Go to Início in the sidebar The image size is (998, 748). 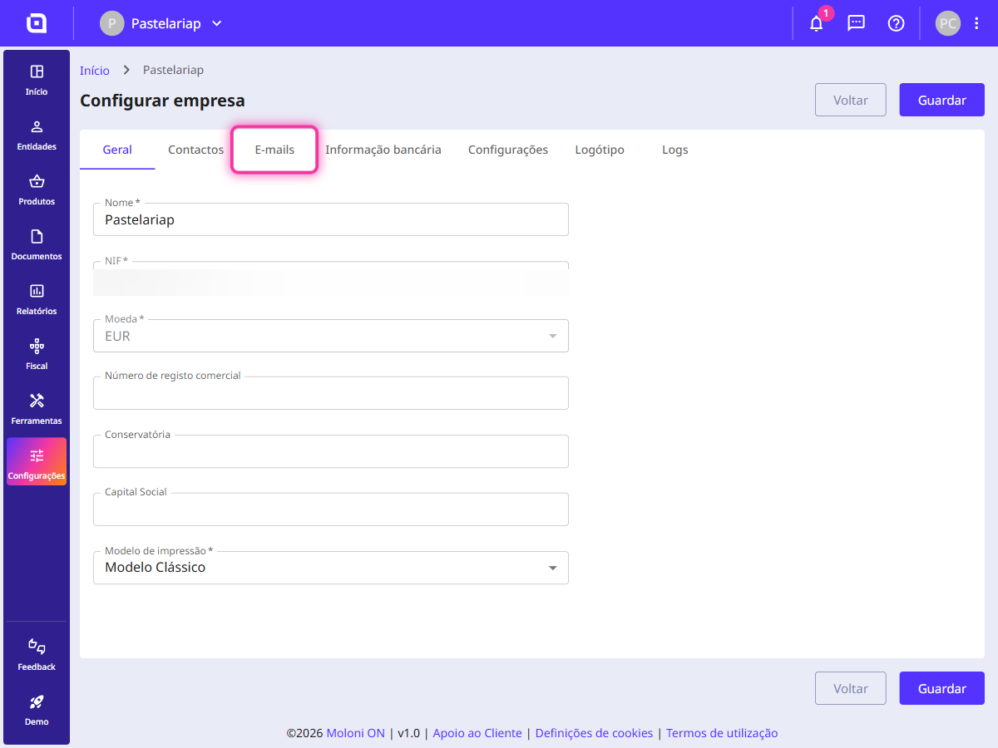37,80
